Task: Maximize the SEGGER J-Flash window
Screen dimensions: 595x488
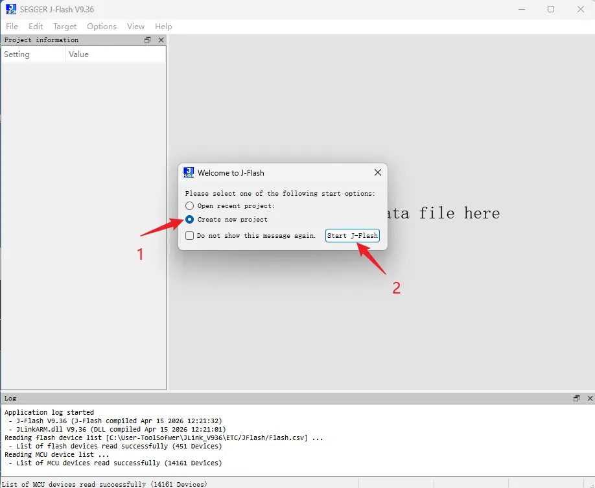Action: [551, 9]
